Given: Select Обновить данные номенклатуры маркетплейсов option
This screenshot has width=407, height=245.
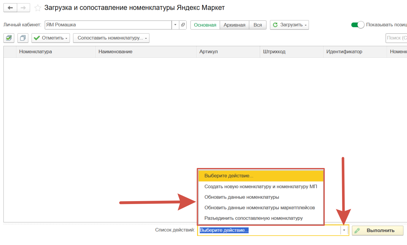Looking at the screenshot, I should (x=260, y=208).
